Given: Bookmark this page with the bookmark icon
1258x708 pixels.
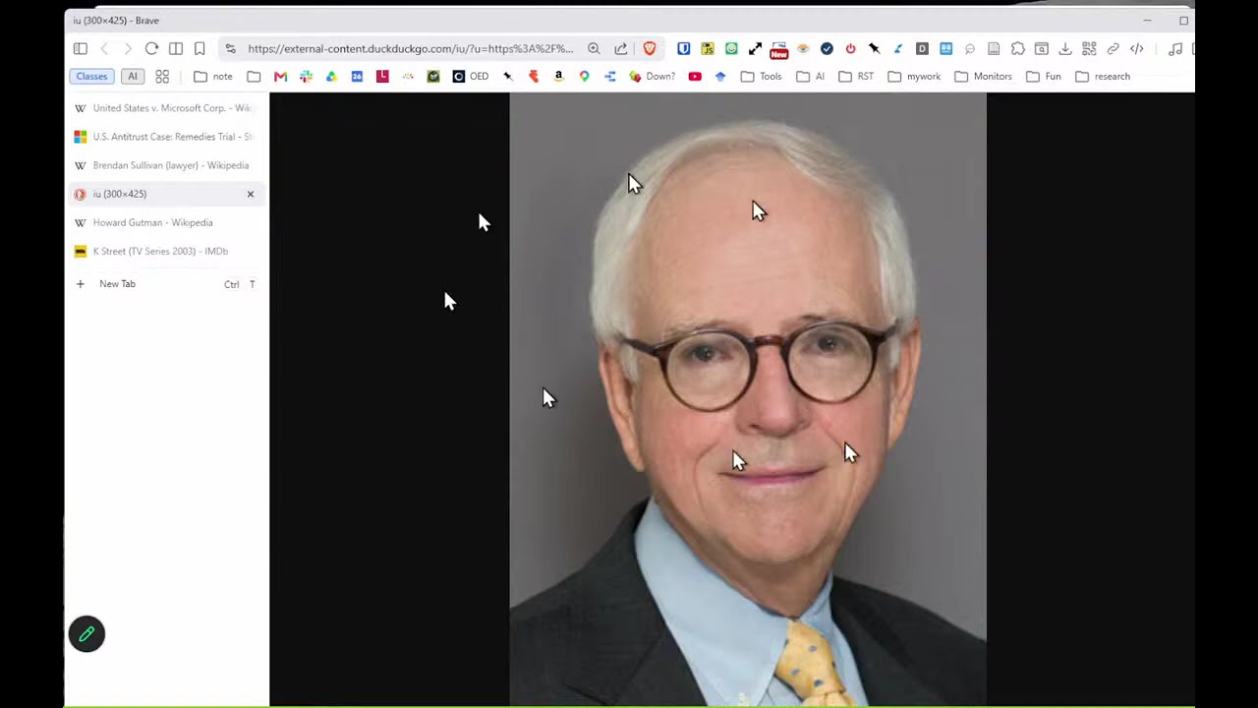Looking at the screenshot, I should [x=200, y=48].
